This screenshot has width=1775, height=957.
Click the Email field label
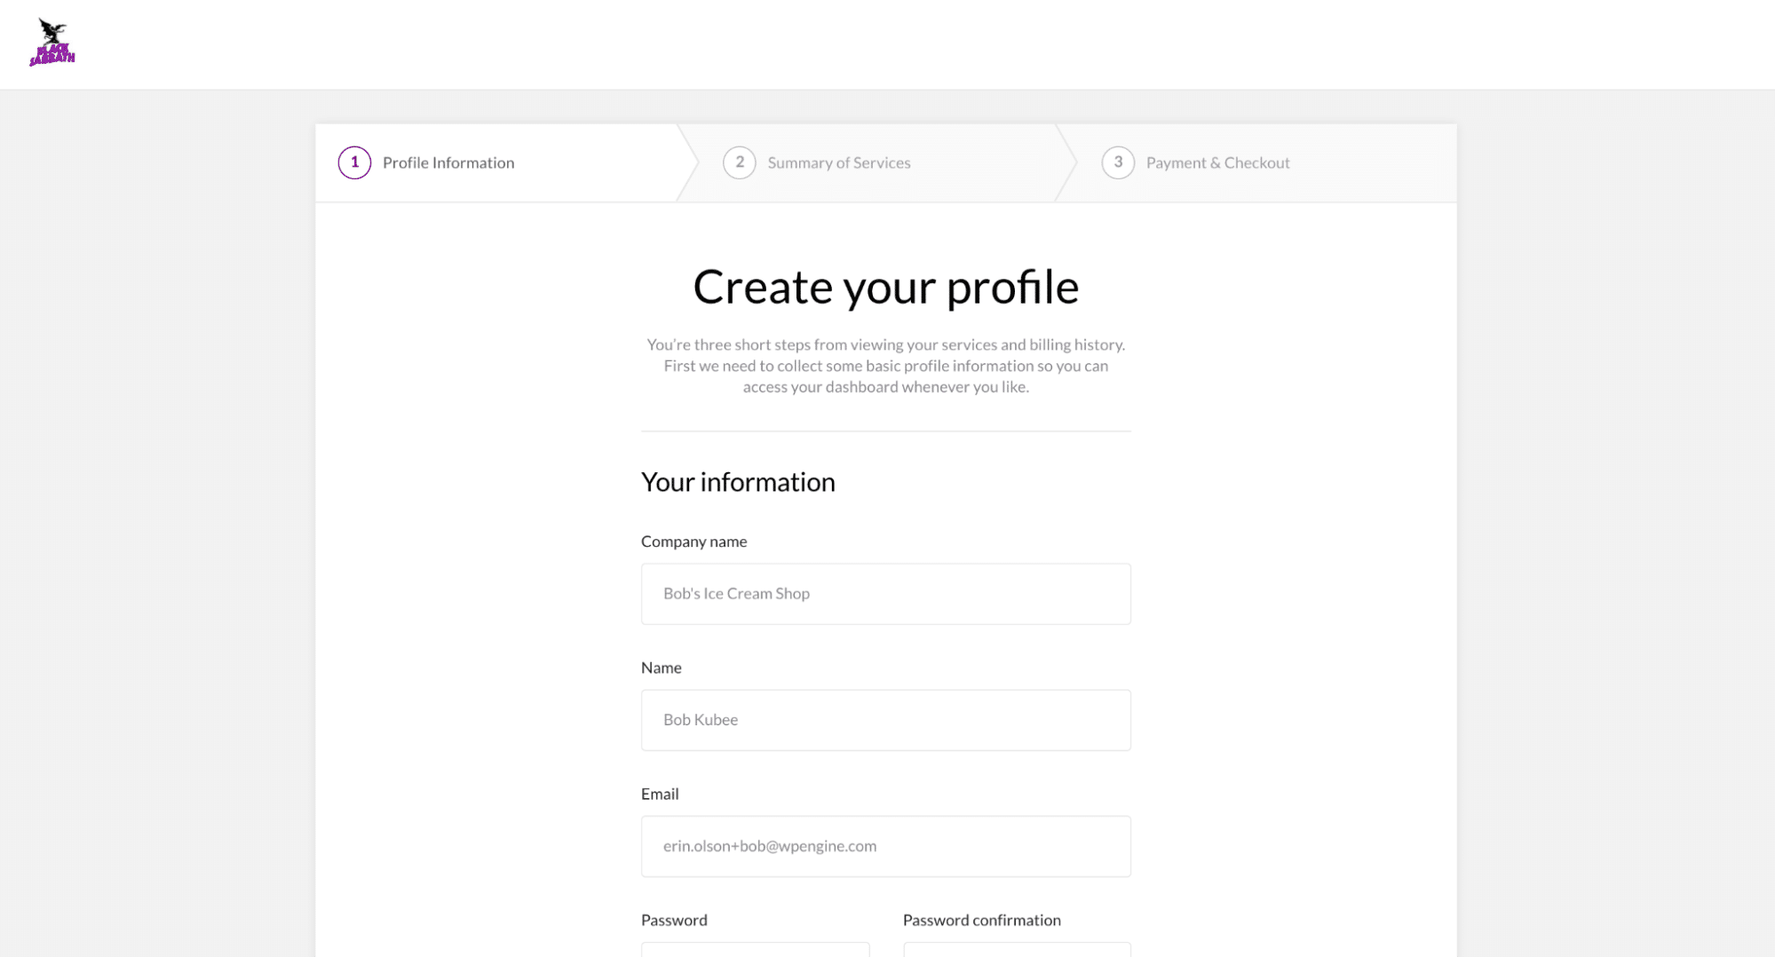660,794
